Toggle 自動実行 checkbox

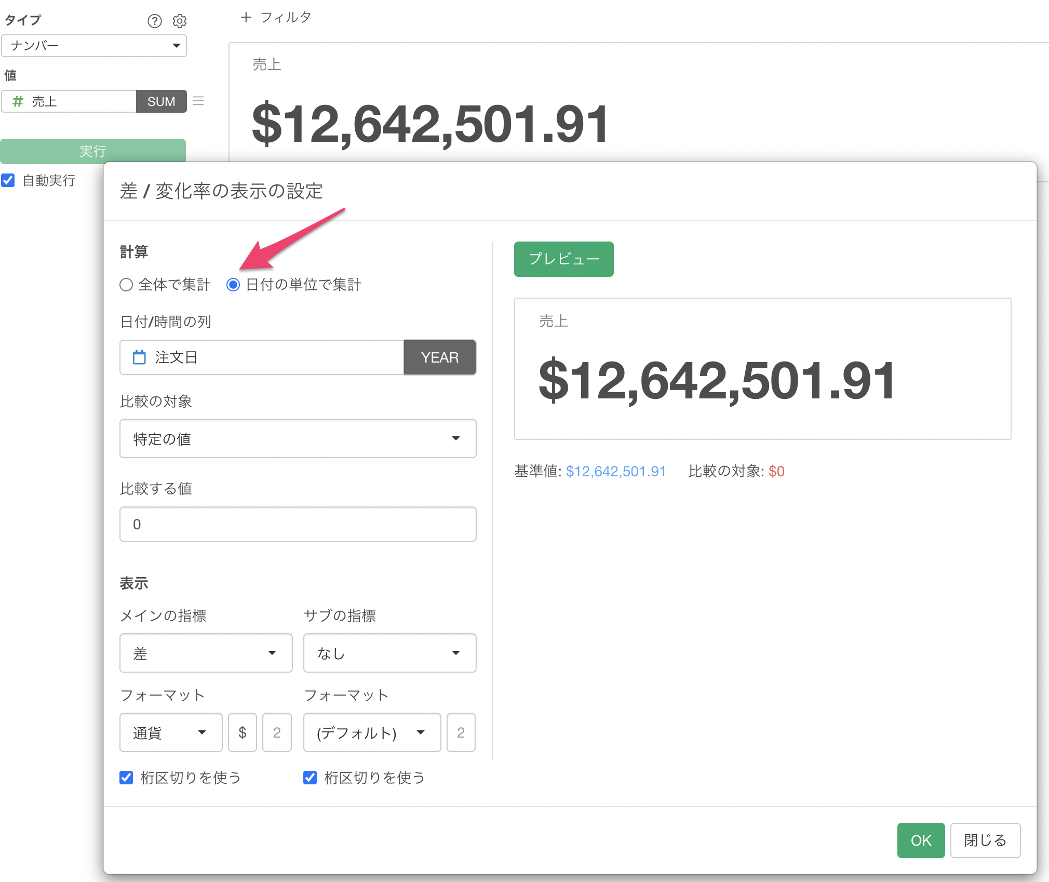[x=8, y=180]
